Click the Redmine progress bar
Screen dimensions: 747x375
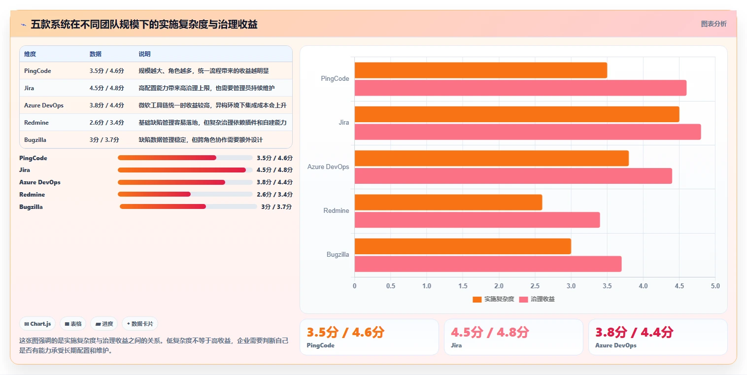[x=185, y=194]
